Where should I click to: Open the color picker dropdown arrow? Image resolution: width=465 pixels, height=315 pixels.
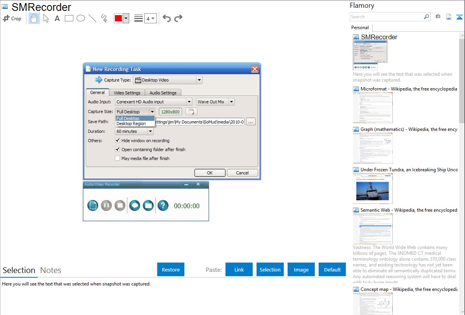click(126, 18)
